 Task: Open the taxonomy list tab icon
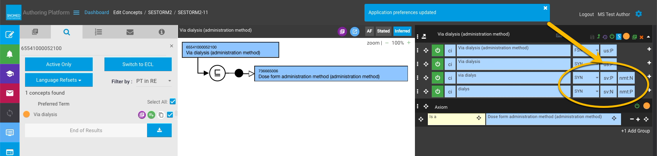point(99,32)
